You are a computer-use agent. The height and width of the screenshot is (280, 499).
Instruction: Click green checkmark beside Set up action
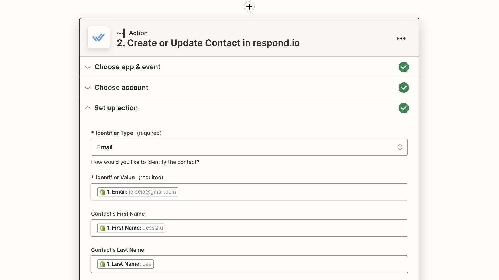tap(403, 108)
